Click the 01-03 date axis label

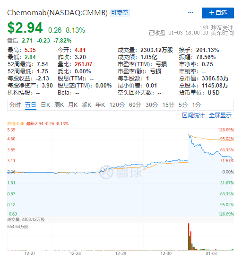(211, 253)
